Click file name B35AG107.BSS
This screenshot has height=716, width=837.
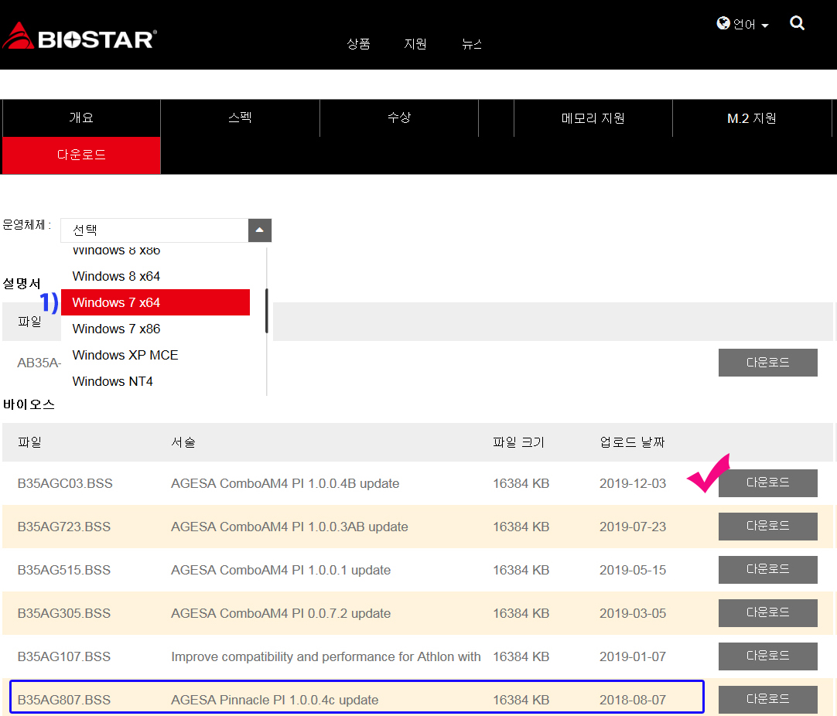64,656
